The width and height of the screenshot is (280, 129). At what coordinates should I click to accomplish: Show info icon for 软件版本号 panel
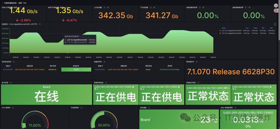(197, 62)
